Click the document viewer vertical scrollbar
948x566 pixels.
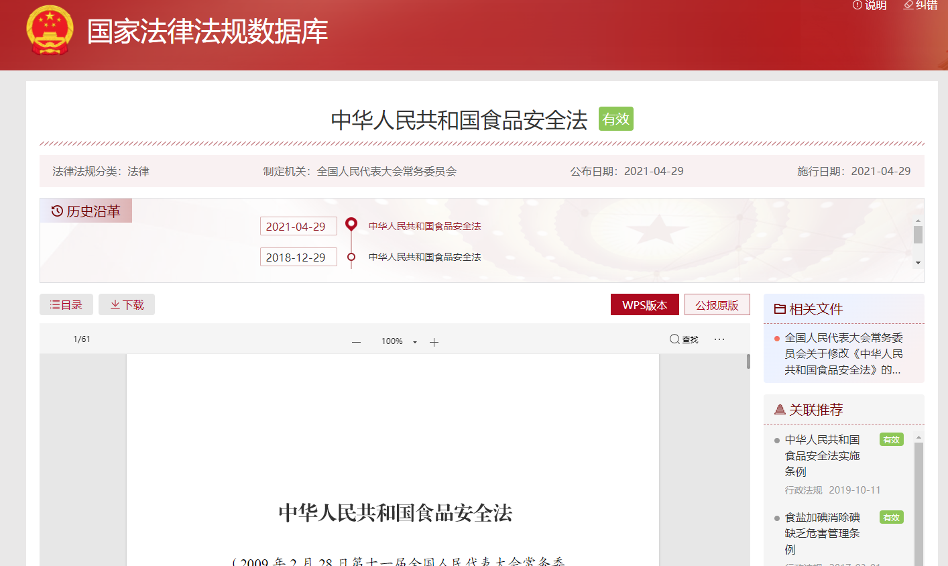(748, 361)
